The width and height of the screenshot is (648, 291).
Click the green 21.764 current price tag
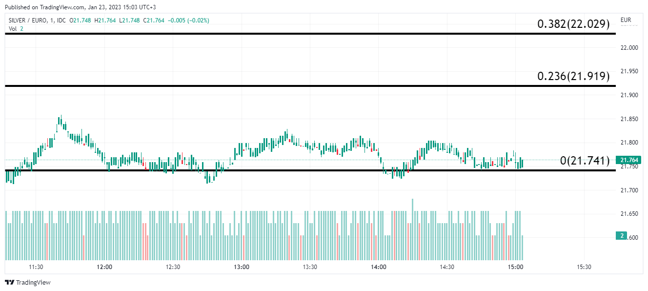[x=628, y=160]
